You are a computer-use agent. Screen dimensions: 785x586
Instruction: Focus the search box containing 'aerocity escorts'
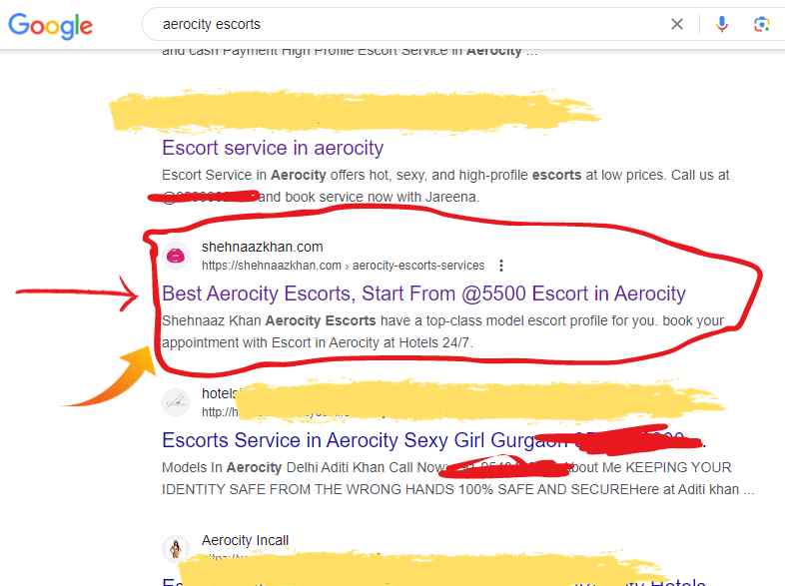click(x=399, y=24)
